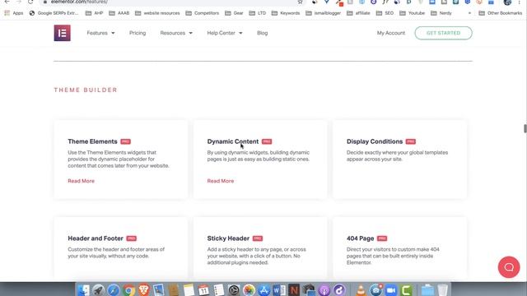The image size is (527, 296).
Task: Click the Chrome profile avatar icon
Action: coord(507,2)
